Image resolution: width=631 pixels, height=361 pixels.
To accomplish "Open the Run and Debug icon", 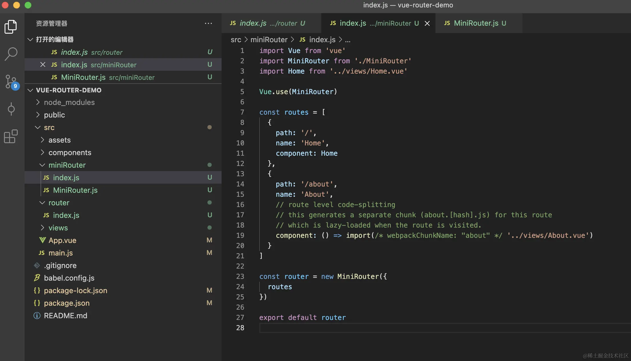I will [x=11, y=109].
